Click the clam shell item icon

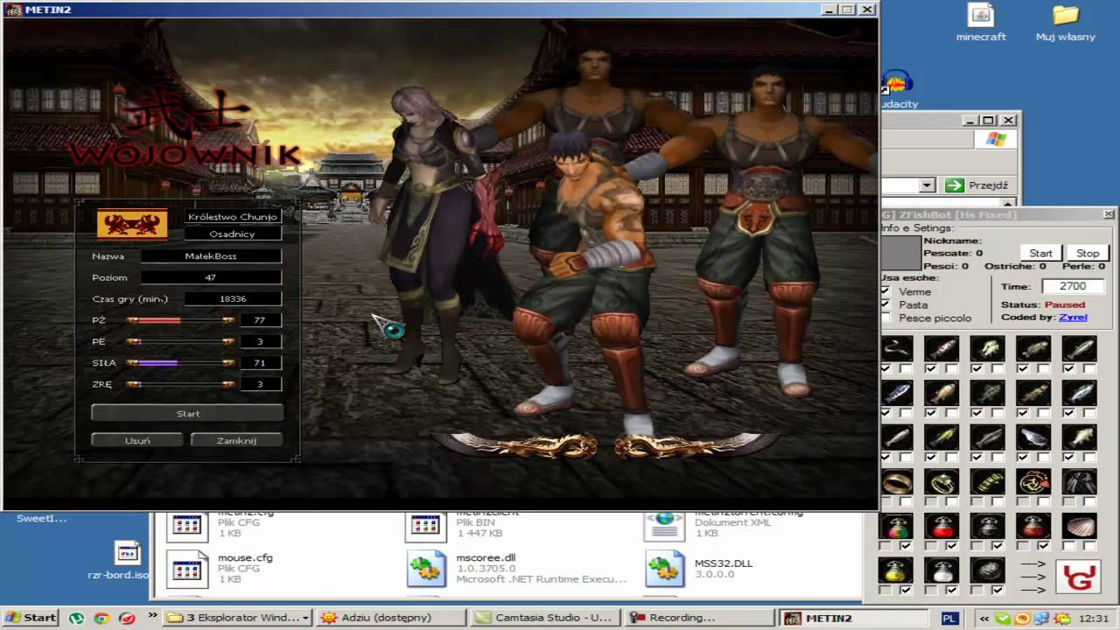[x=1079, y=526]
